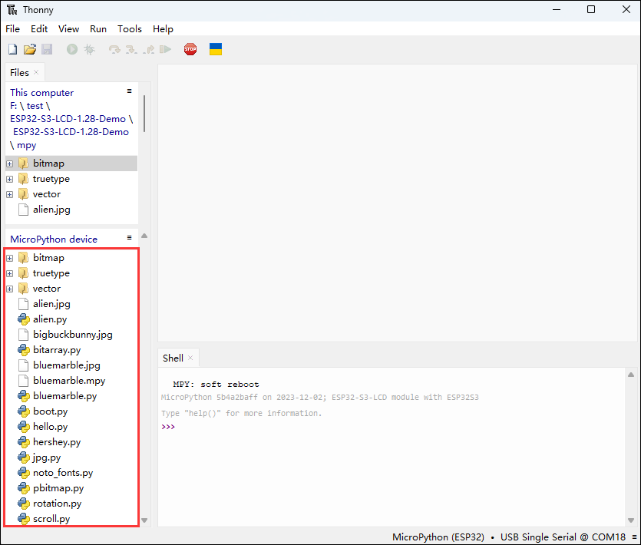Expand vector folder under This computer
The width and height of the screenshot is (641, 545).
(10, 195)
